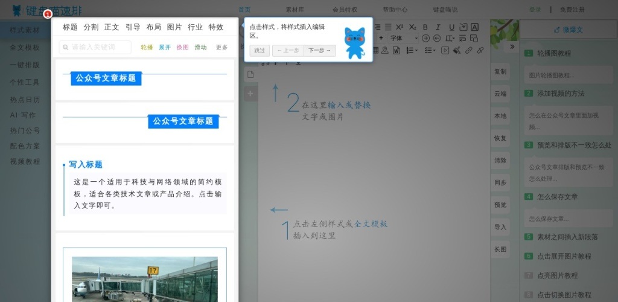Screen dimensions: 618x302
Task: Expand the right panel double-chevron
Action: pyautogui.click(x=512, y=46)
